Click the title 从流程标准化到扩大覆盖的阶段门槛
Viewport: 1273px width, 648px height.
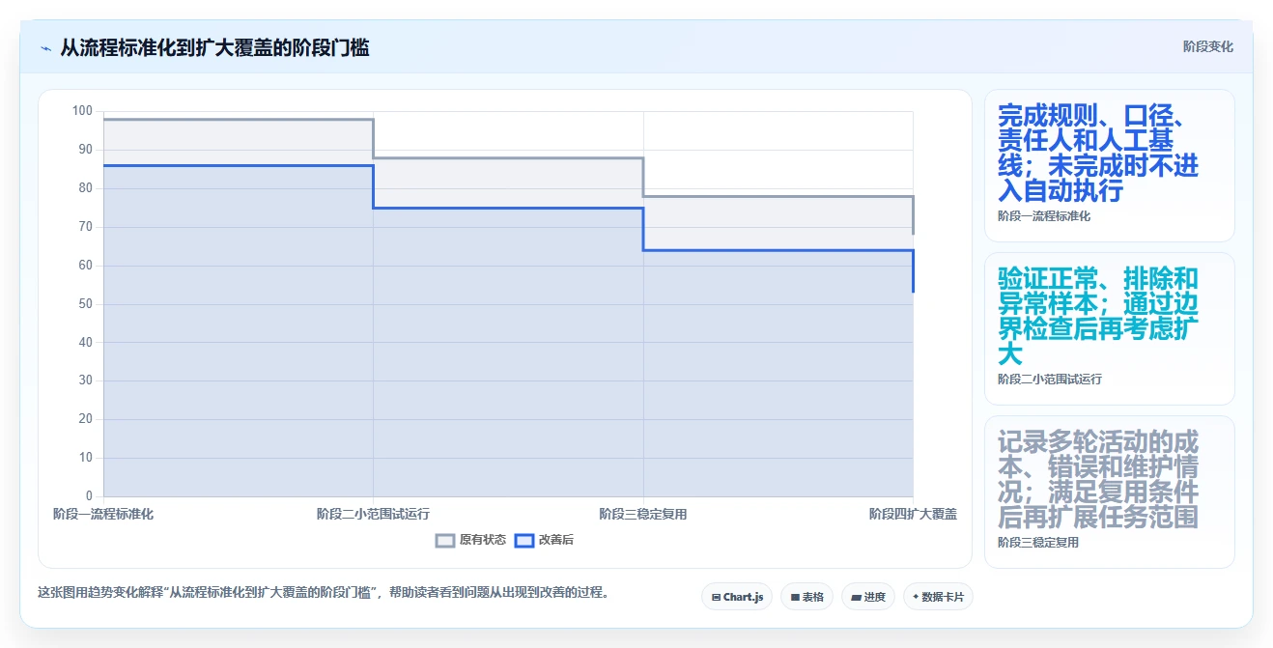coord(214,47)
